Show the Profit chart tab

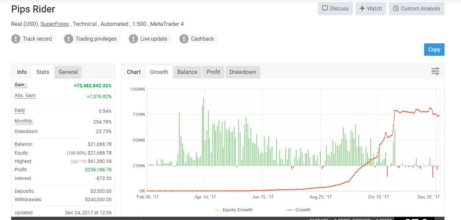(x=213, y=72)
